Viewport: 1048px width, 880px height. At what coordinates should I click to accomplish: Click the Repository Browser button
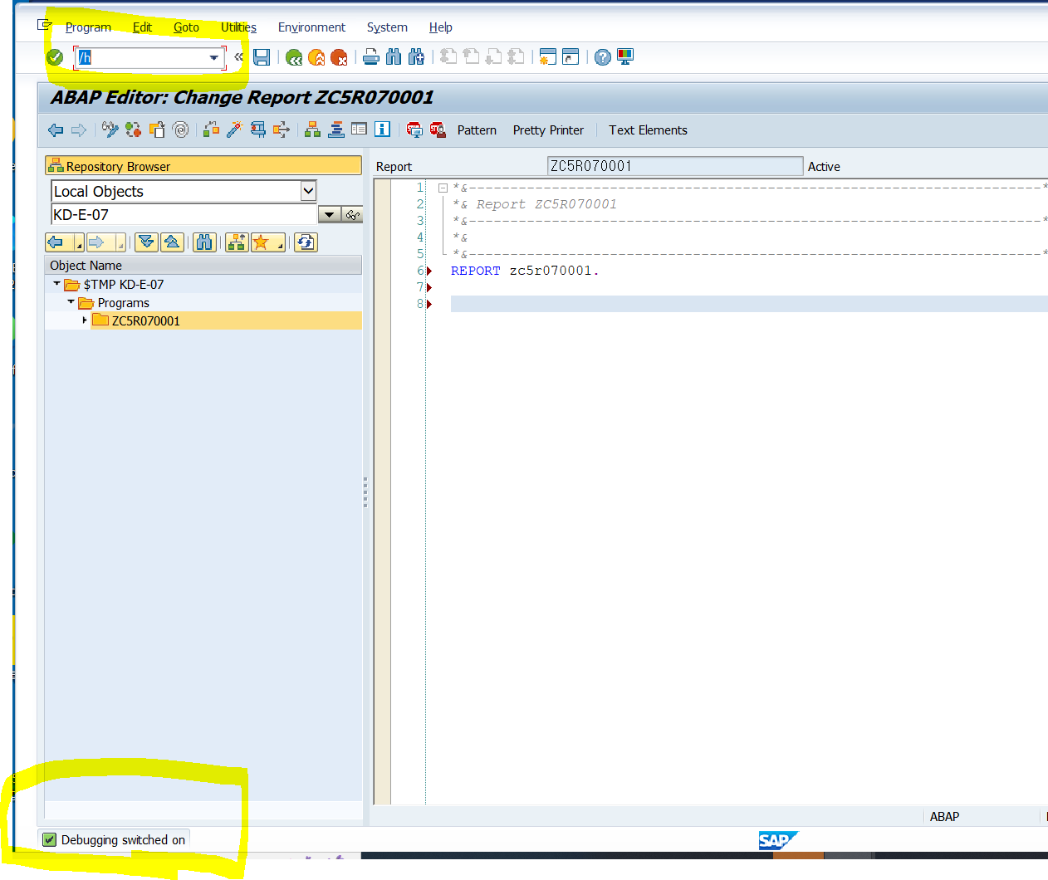pos(203,166)
